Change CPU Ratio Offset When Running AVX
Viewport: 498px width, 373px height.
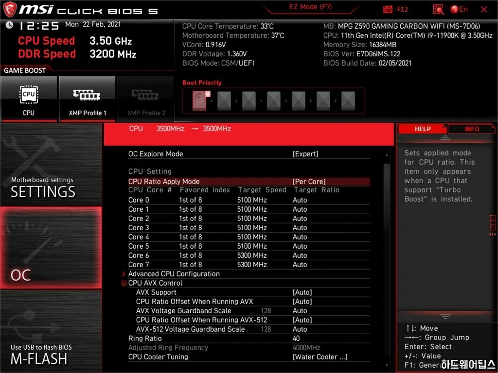[x=302, y=301]
